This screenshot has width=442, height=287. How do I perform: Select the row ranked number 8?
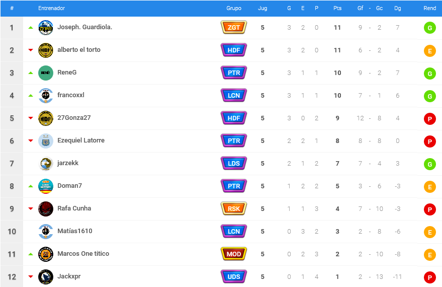[221, 186]
